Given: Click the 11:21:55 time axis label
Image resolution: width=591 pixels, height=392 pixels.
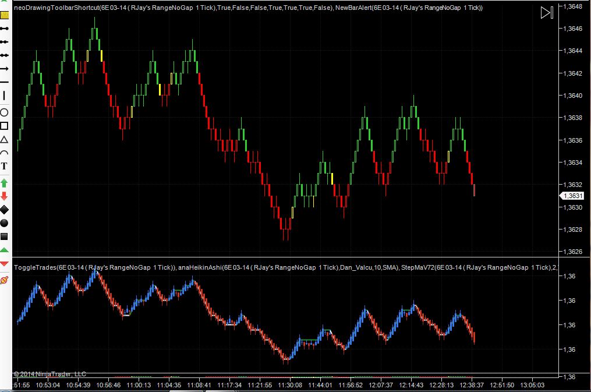Looking at the screenshot, I should (260, 385).
